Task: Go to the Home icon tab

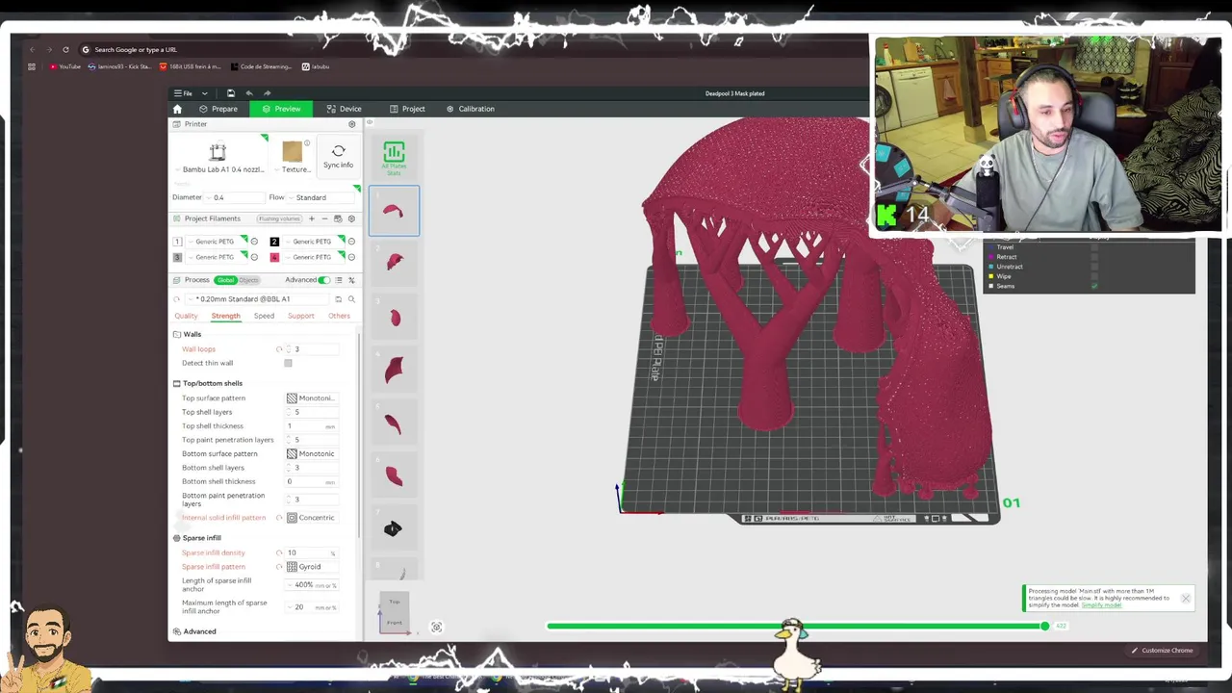Action: pyautogui.click(x=177, y=109)
